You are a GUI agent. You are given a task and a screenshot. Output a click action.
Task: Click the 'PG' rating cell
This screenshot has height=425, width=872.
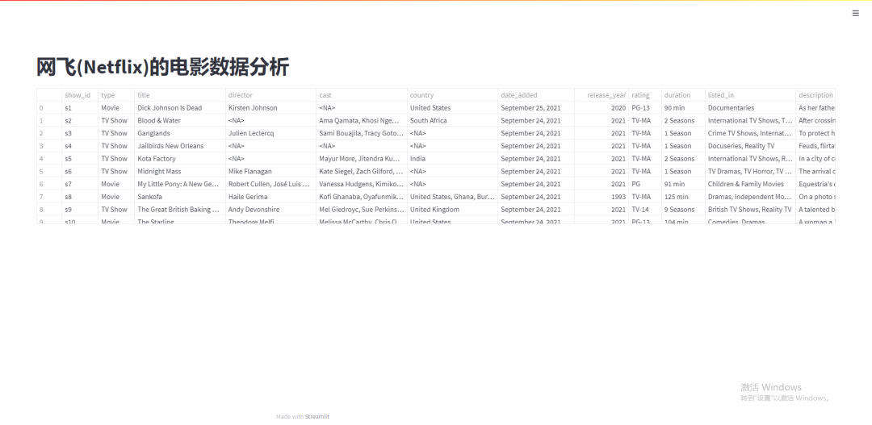pyautogui.click(x=645, y=184)
